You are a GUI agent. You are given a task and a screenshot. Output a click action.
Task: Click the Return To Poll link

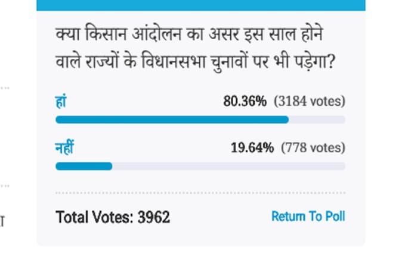pos(308,216)
